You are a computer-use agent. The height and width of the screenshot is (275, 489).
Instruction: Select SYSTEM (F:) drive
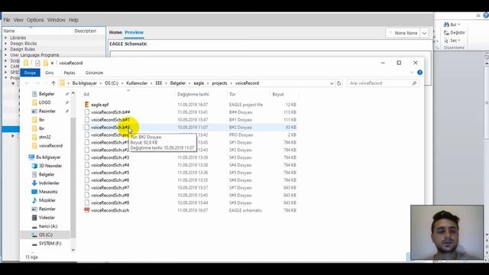click(x=50, y=244)
